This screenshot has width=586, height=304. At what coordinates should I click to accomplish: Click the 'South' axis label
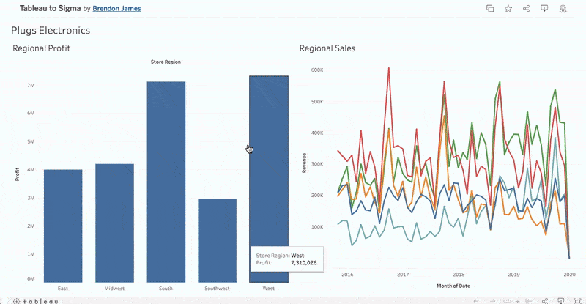(x=166, y=289)
